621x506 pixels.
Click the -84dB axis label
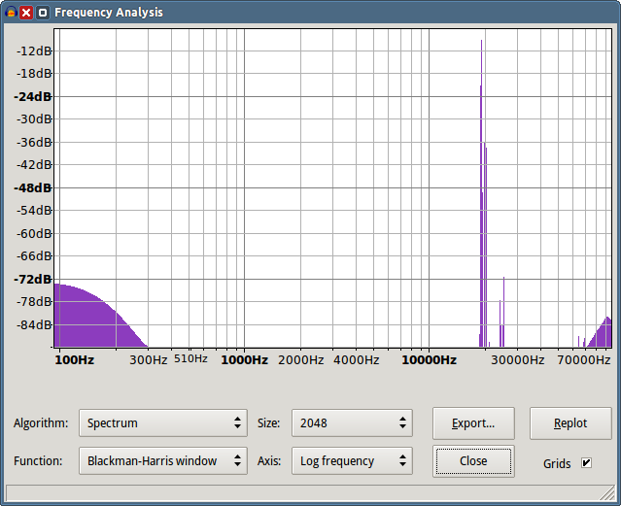pyautogui.click(x=34, y=325)
